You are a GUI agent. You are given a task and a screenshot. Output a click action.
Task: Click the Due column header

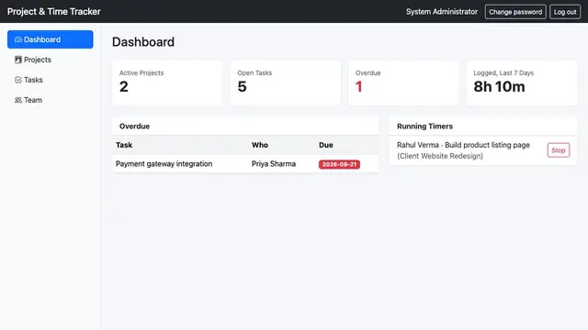[326, 145]
